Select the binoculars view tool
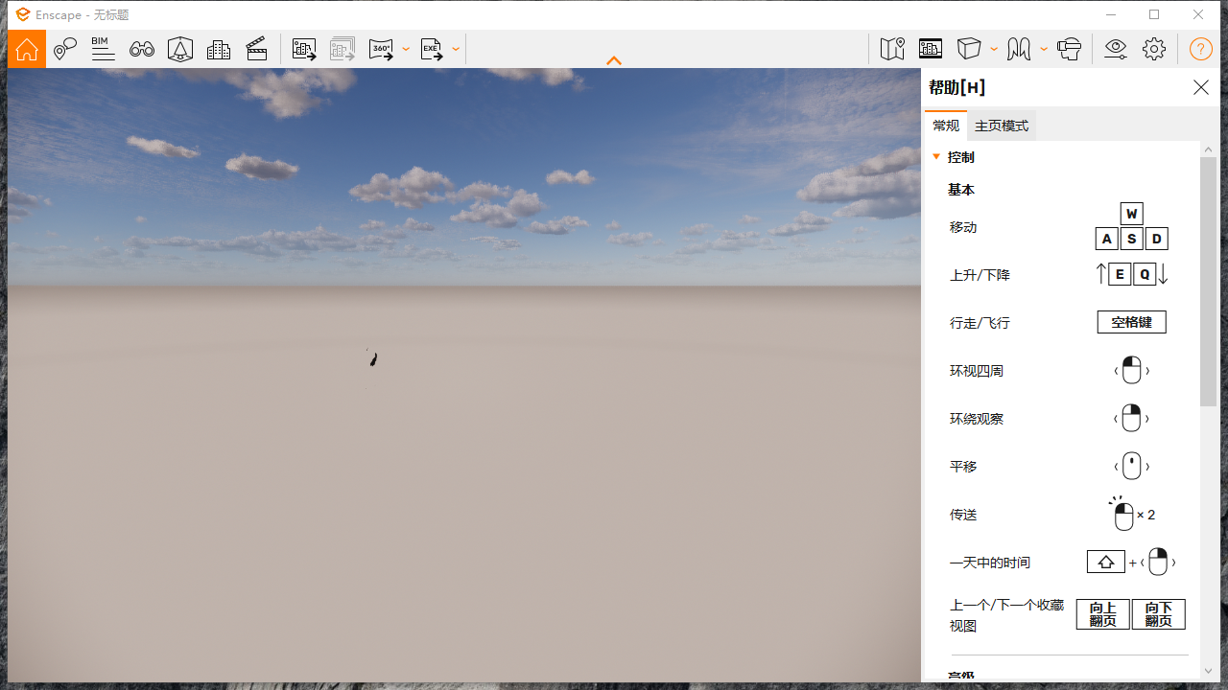This screenshot has height=690, width=1228. [x=141, y=49]
